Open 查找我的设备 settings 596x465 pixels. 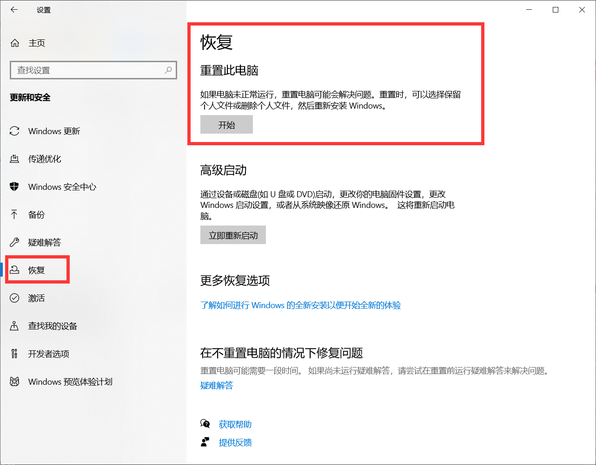coord(93,326)
